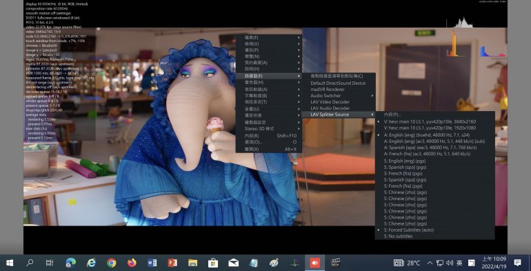Viewport: 531px width, 271px height.
Task: Show hidden system tray icons chevron
Action: click(x=430, y=263)
